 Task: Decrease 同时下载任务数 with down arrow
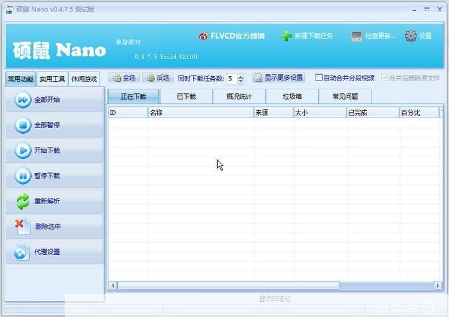(x=241, y=81)
